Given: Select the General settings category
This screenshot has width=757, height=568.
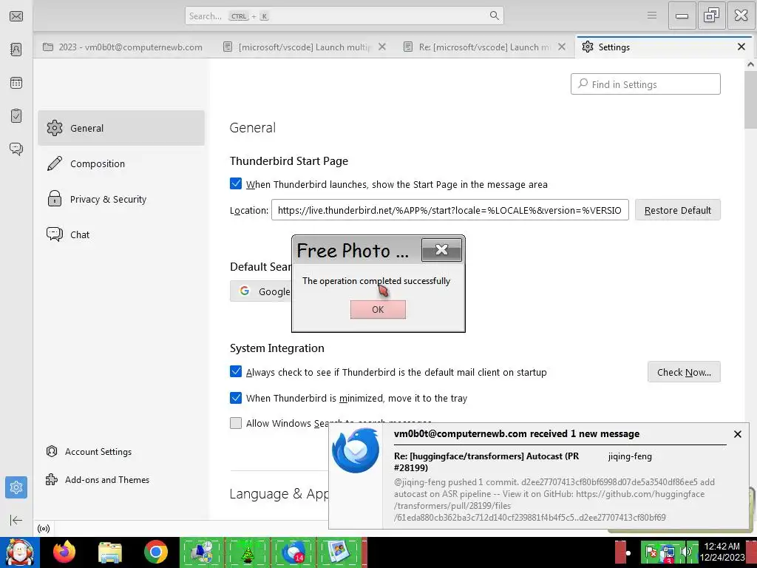Looking at the screenshot, I should pos(121,128).
